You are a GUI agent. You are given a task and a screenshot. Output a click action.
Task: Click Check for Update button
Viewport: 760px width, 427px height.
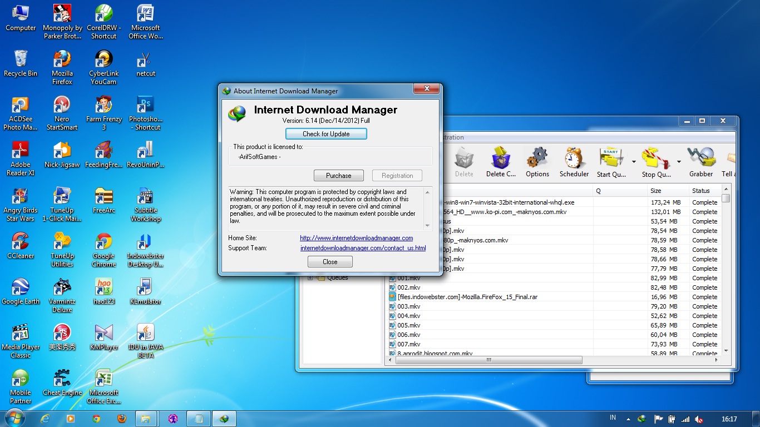(326, 134)
